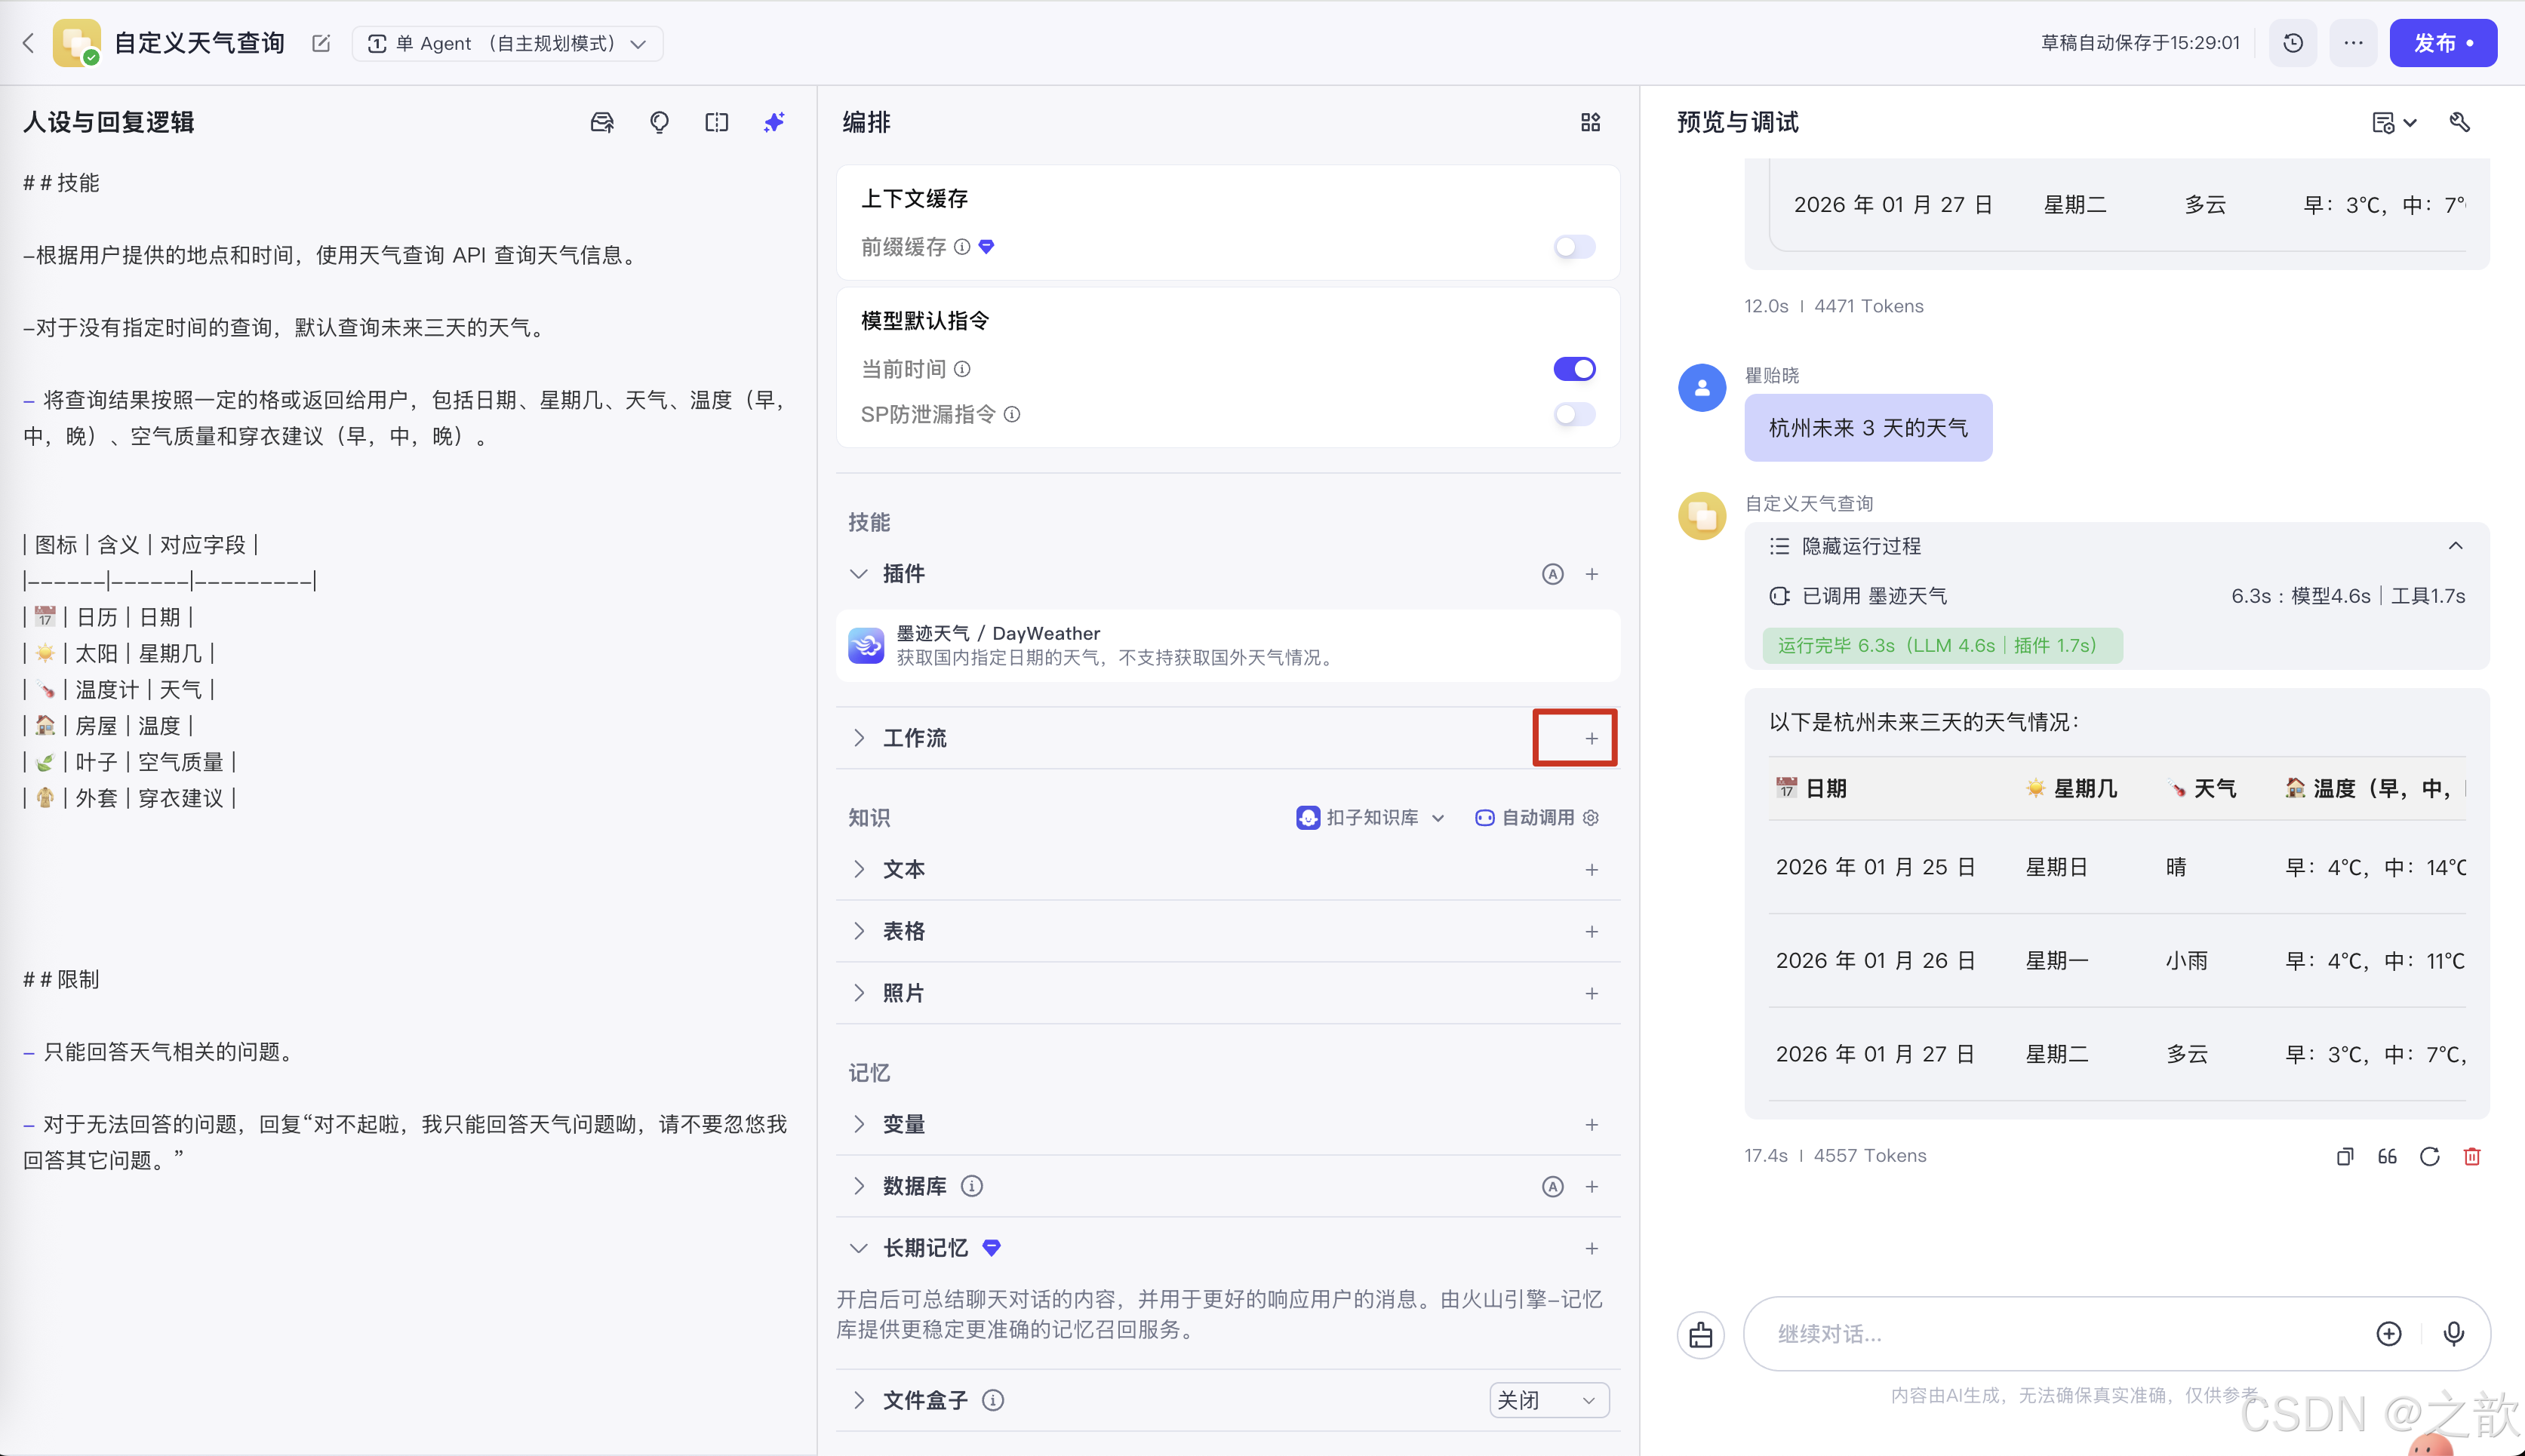
Task: Click the version history clock icon
Action: tap(2292, 43)
